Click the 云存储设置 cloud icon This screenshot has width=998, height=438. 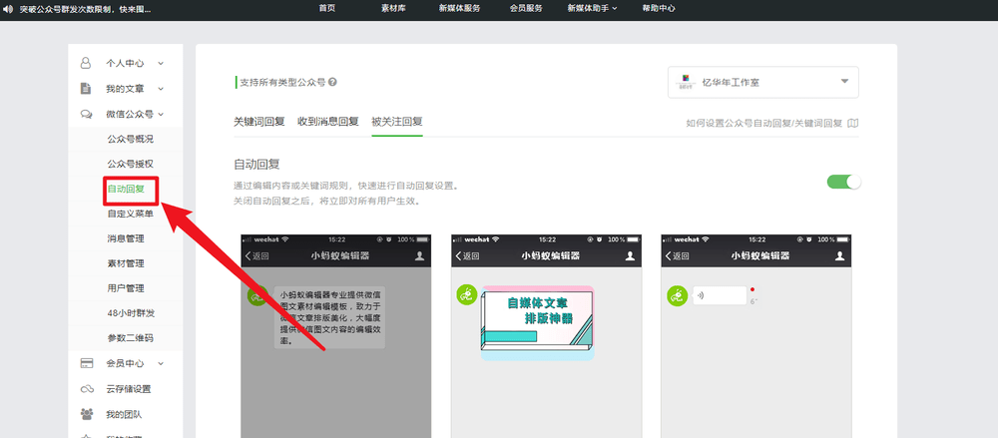click(x=87, y=389)
